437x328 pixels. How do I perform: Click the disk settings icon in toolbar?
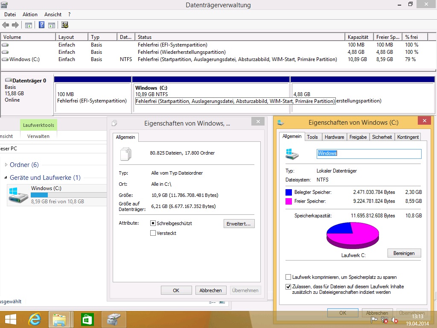tap(65, 25)
